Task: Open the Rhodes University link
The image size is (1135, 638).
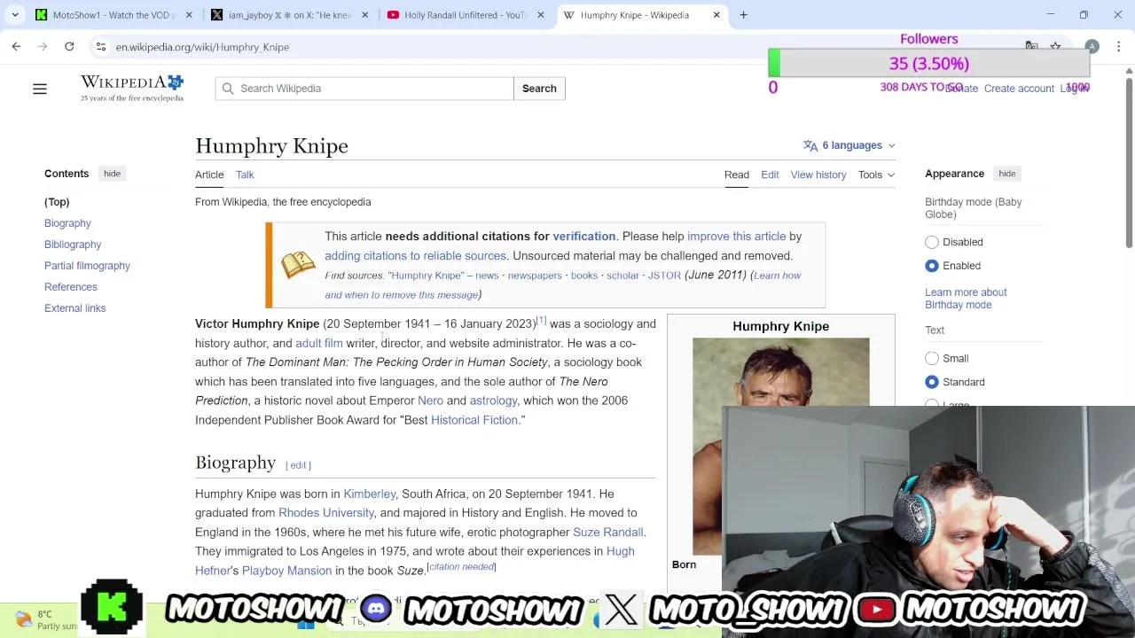Action: pyautogui.click(x=326, y=513)
